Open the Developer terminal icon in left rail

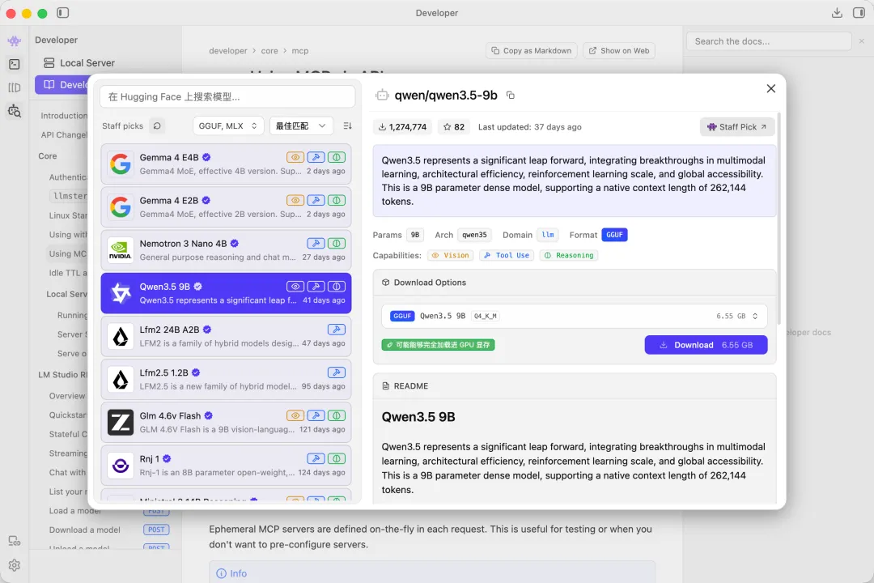pos(15,64)
